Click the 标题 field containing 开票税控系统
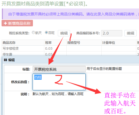This screenshot has height=115, width=139. click(x=59, y=69)
